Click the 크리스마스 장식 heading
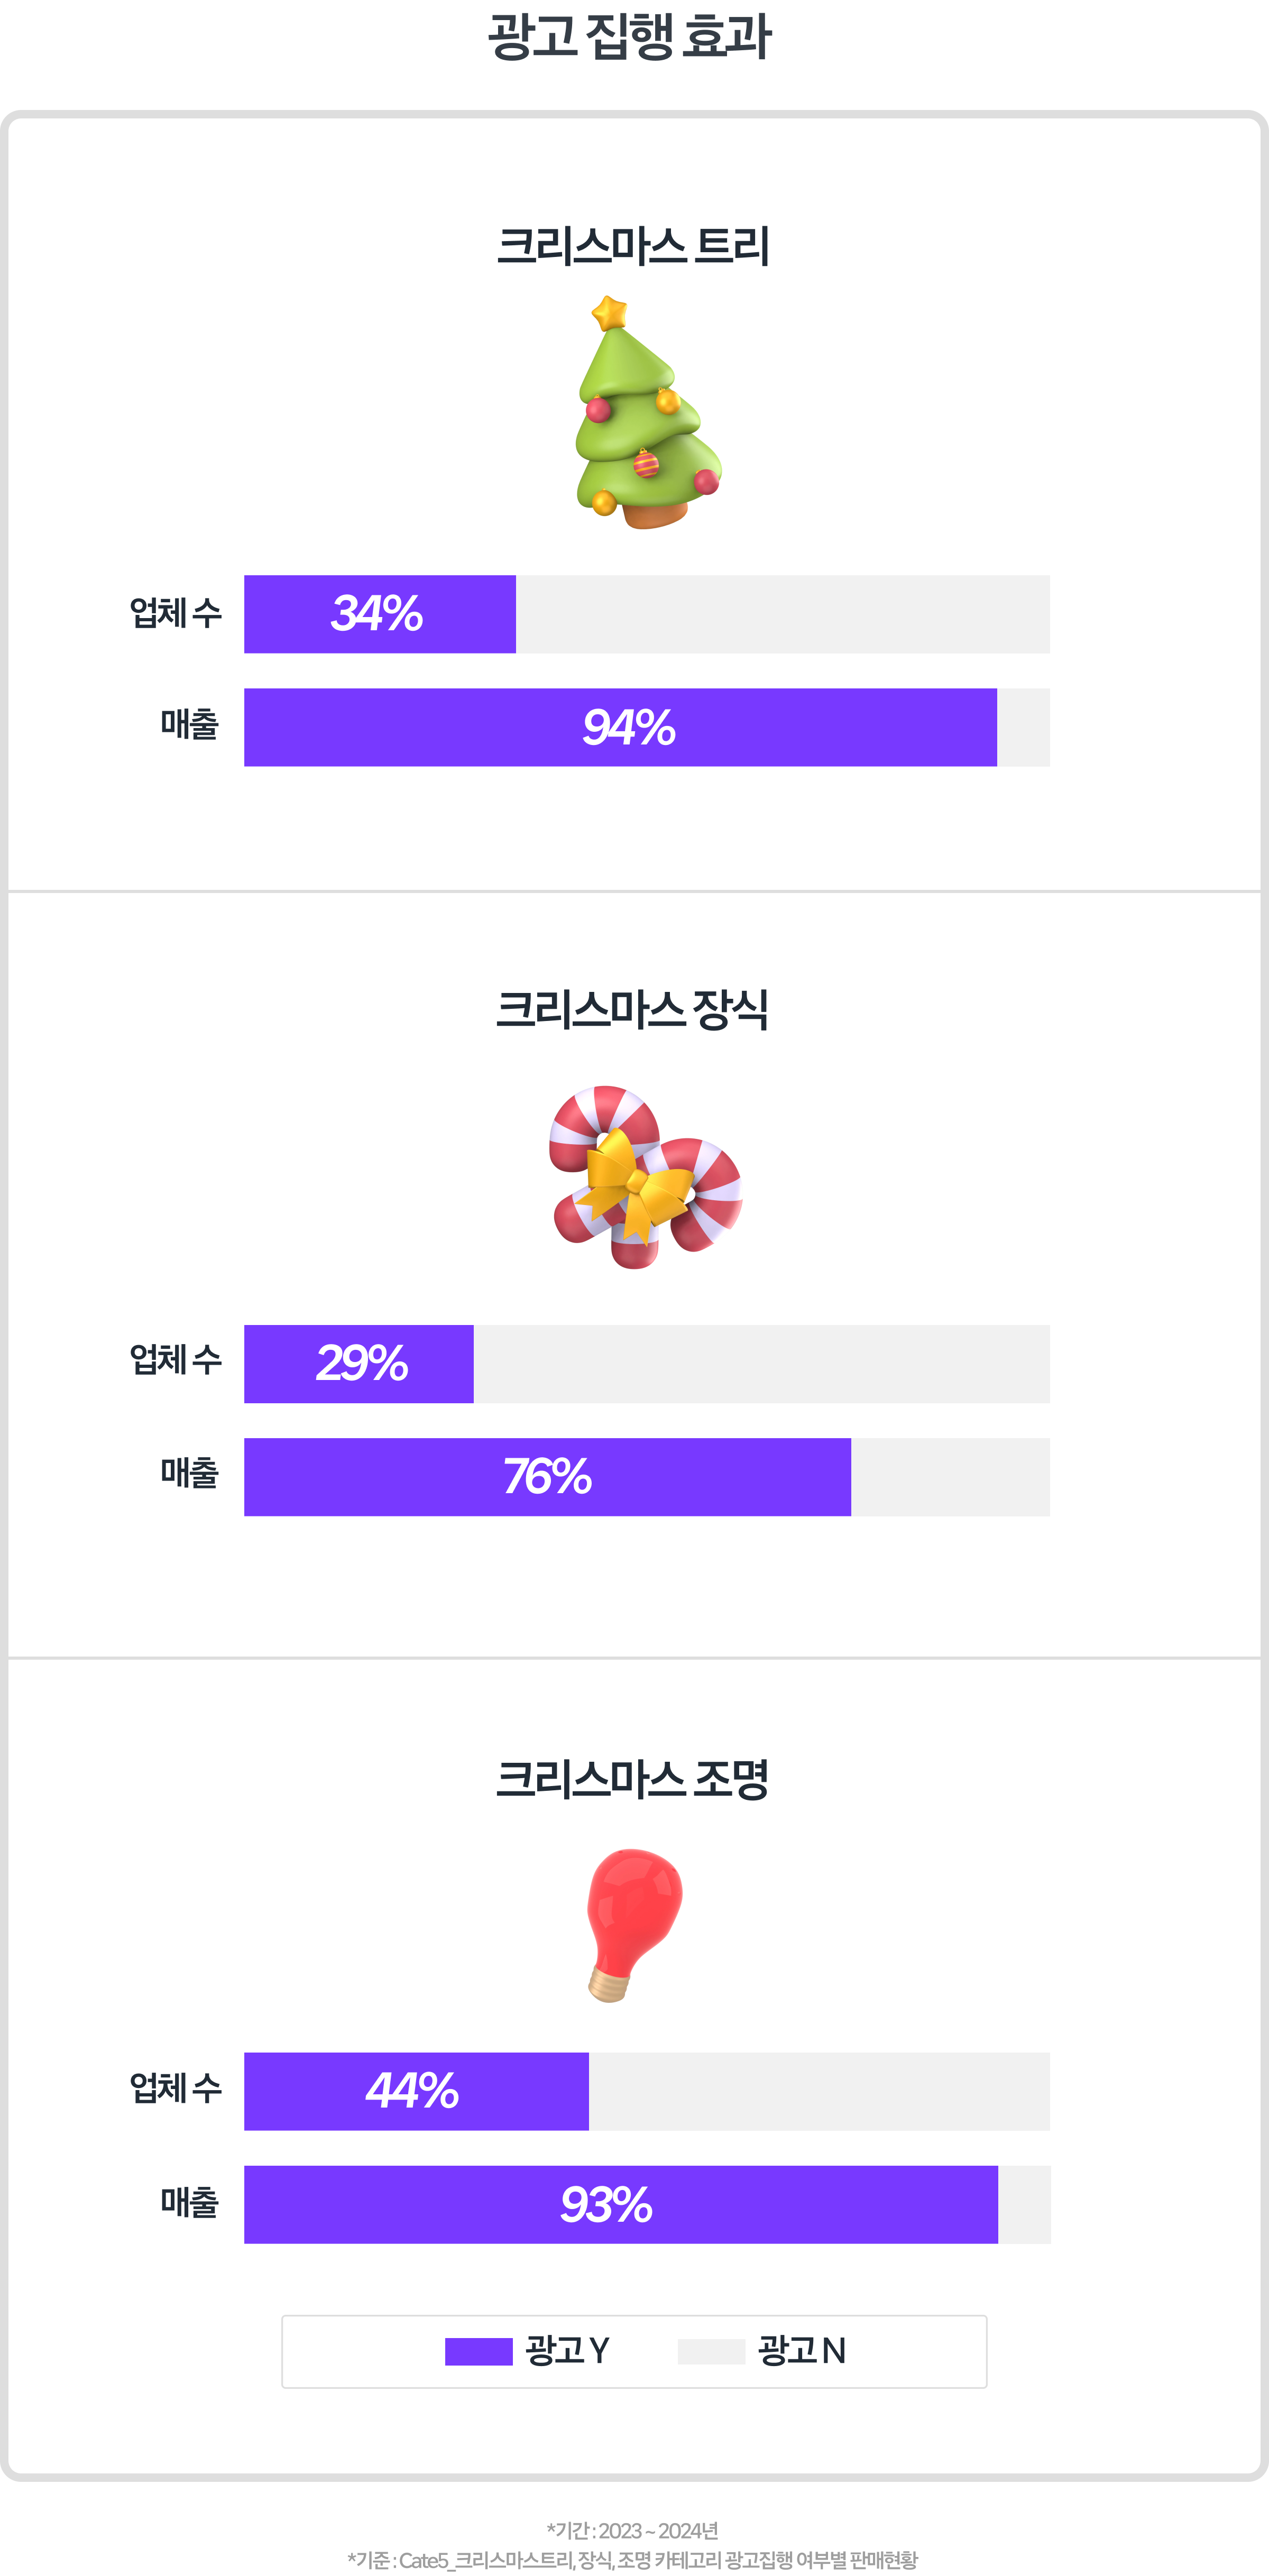 [633, 1010]
